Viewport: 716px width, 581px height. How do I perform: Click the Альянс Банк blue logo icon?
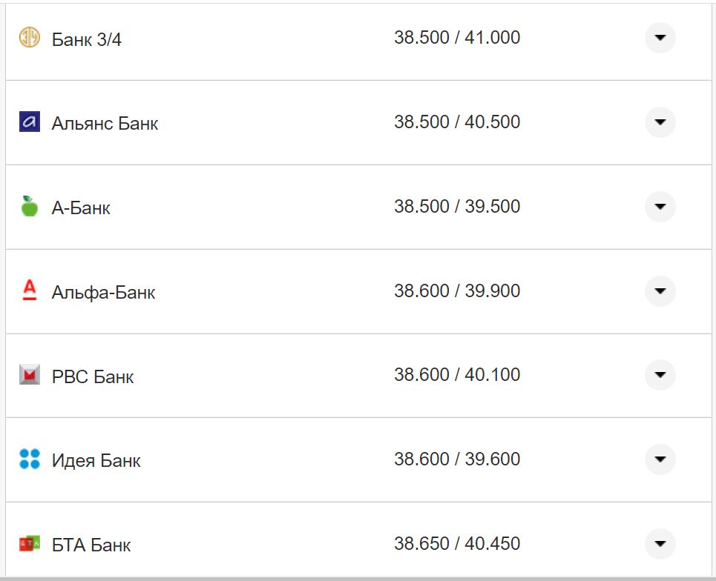point(29,122)
